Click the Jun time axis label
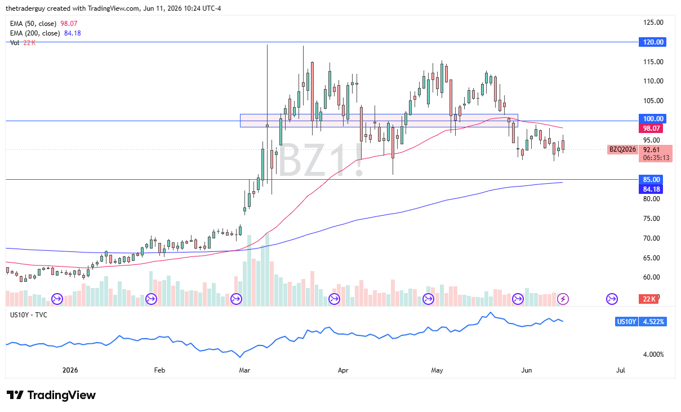 tap(527, 370)
